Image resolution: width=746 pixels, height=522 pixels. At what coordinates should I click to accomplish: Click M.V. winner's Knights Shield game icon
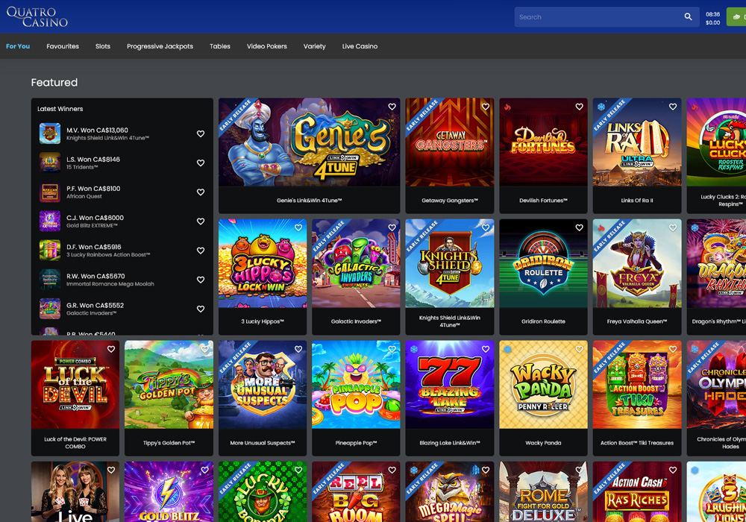coord(49,133)
